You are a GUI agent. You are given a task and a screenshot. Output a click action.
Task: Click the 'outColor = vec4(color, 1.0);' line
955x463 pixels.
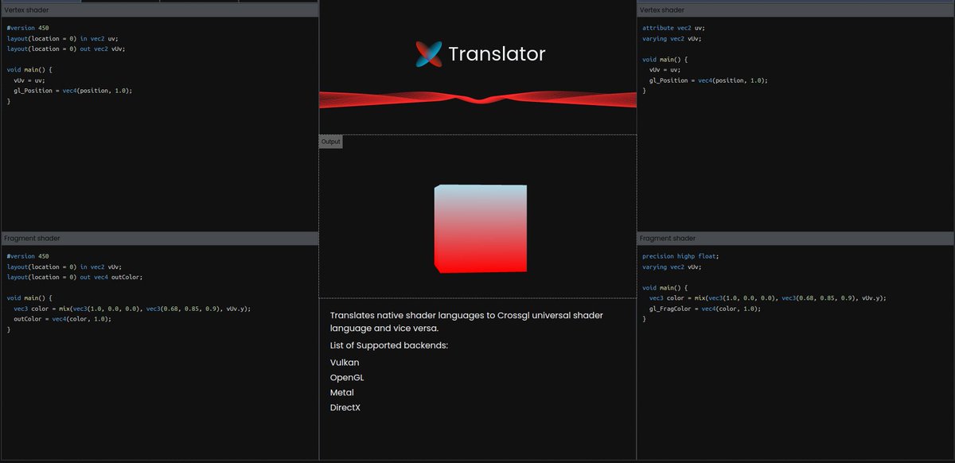63,319
